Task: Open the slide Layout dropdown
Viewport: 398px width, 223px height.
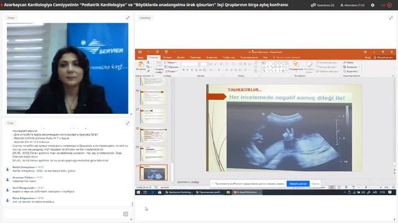Action: (171, 63)
